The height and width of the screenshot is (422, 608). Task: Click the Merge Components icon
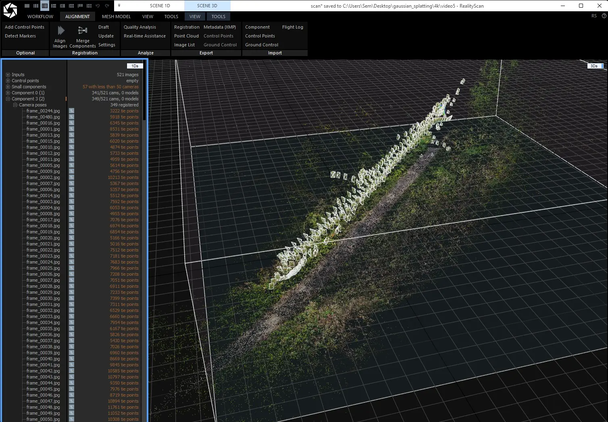tap(83, 31)
